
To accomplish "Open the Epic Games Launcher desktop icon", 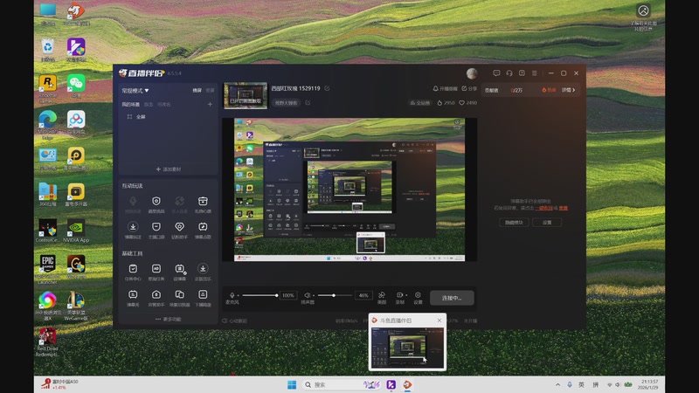I will [x=48, y=269].
